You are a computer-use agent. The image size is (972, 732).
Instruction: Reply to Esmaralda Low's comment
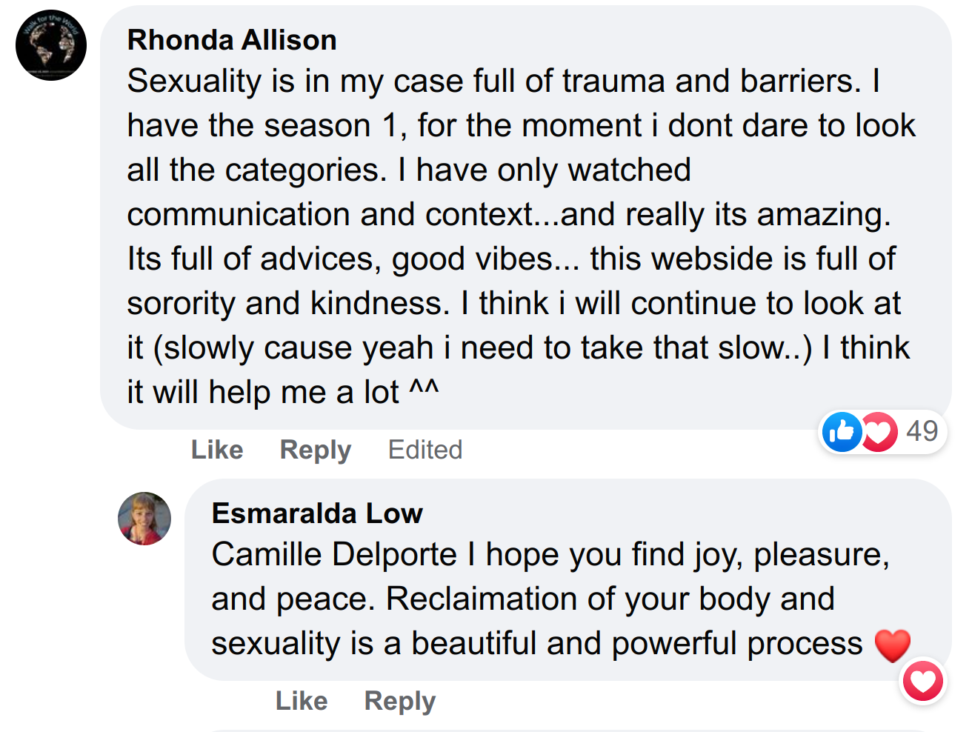click(x=400, y=701)
